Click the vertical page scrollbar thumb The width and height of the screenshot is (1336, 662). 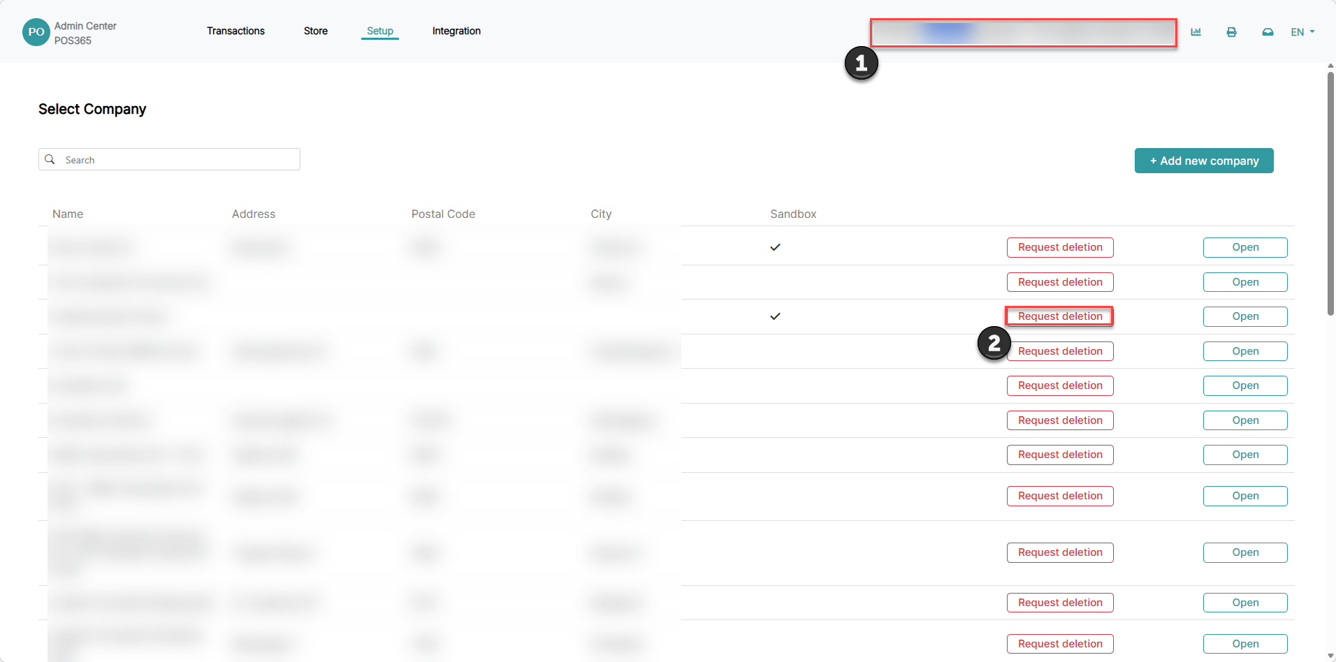tap(1330, 193)
